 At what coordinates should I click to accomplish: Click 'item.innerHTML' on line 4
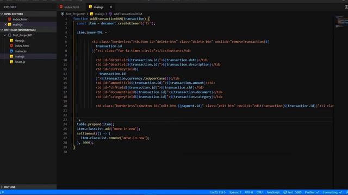click(x=90, y=32)
